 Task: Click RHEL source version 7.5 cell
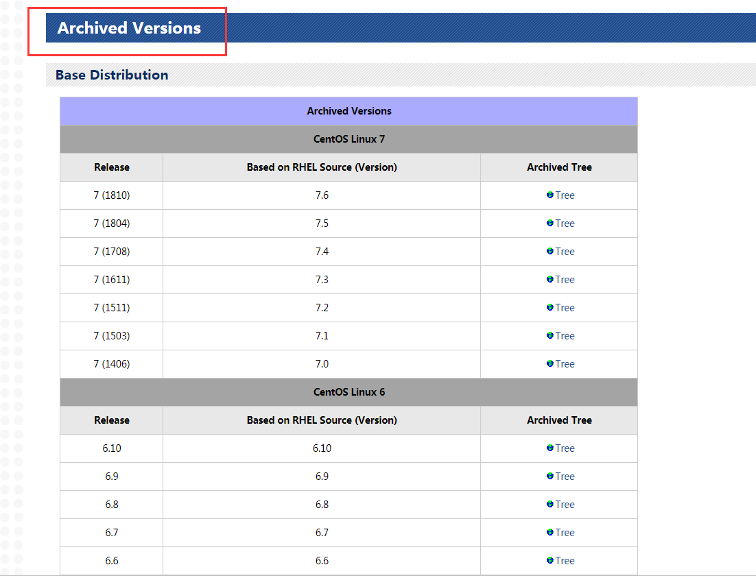[322, 224]
